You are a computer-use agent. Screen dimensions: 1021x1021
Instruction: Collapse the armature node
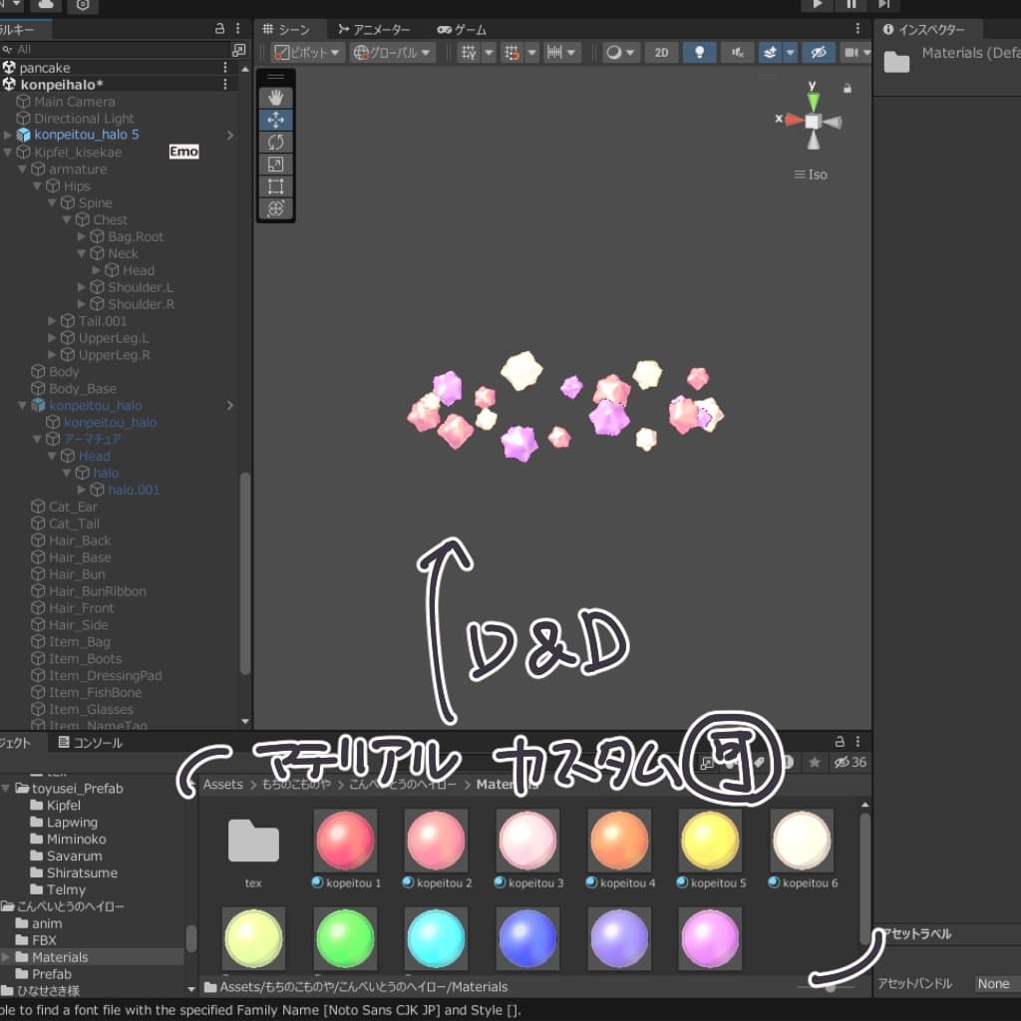tap(23, 169)
